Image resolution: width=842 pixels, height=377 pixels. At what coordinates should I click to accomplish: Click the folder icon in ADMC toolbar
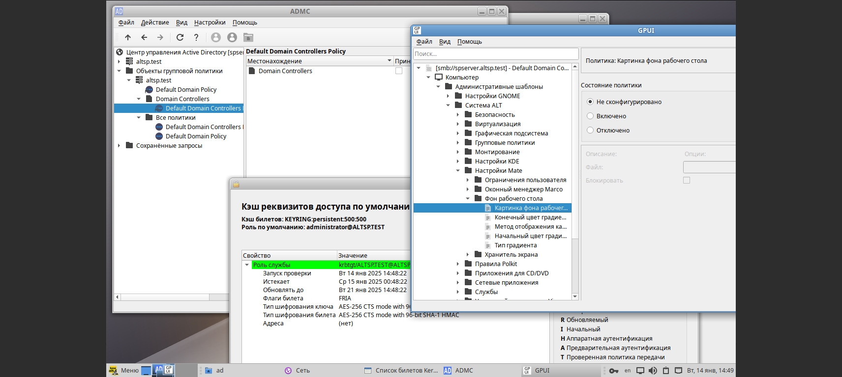point(248,37)
